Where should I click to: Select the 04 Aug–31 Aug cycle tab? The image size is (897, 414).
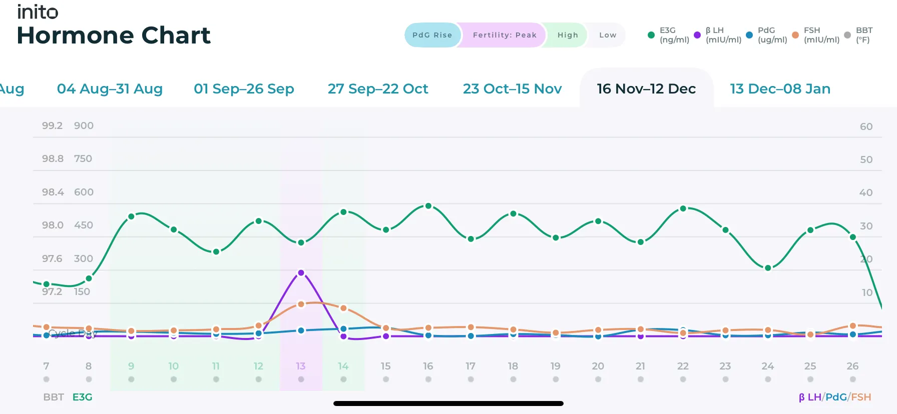click(110, 88)
